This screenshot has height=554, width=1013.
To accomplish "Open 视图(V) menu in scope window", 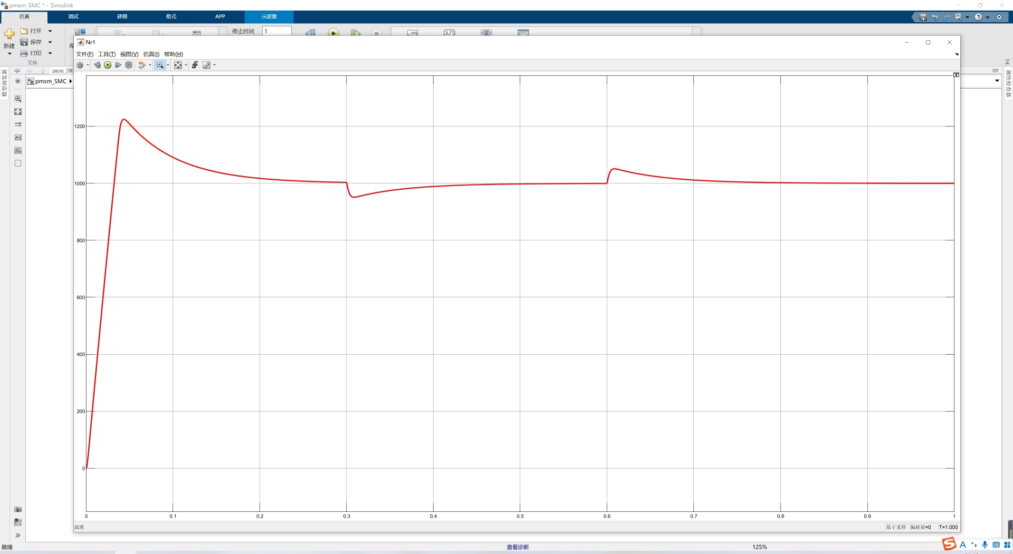I will tap(129, 54).
